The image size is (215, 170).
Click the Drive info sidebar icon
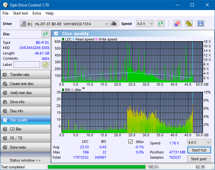(x=5, y=102)
